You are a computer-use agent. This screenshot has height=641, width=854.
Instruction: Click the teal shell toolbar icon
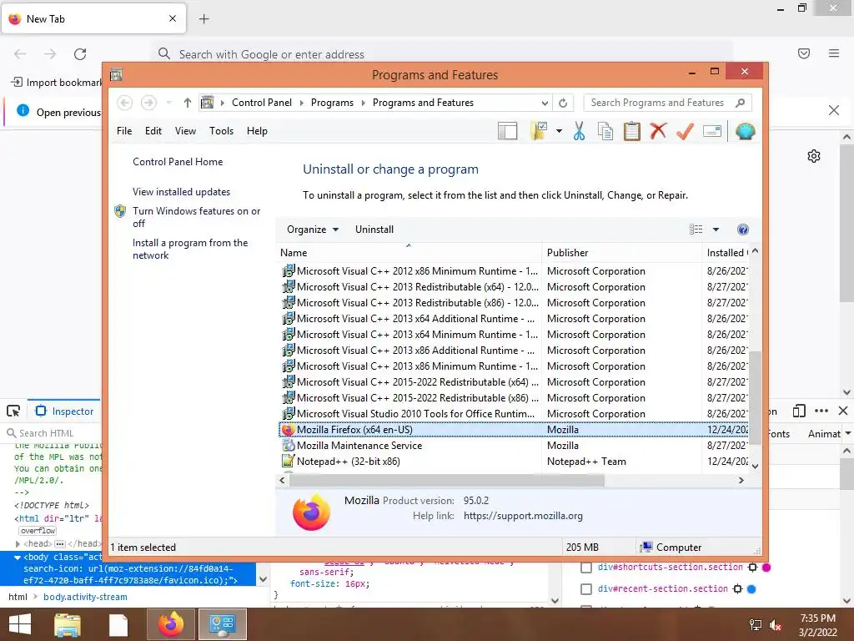click(745, 131)
